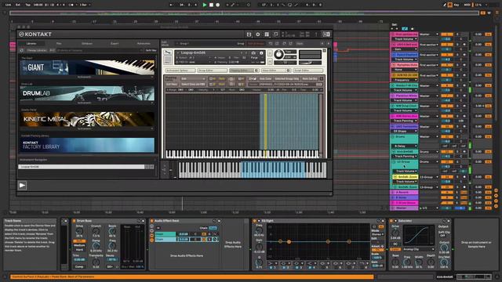502x282 pixels.
Task: Toggle Ableton's MIDI map mode
Action: pyautogui.click(x=467, y=5)
